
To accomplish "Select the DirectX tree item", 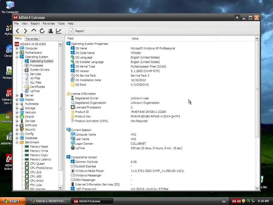I will (30, 117).
